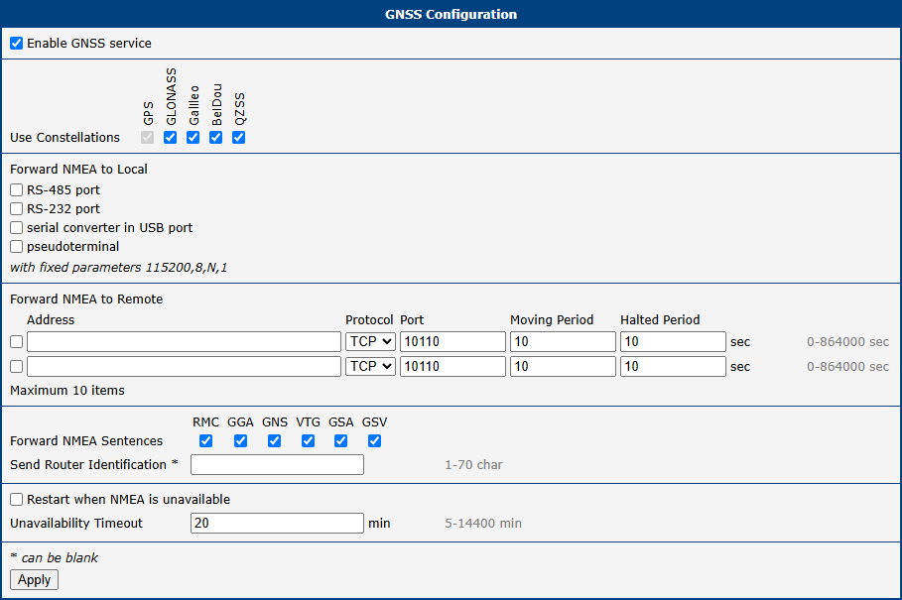
Task: Enable forwarding NMEA to RS-232 port
Action: 16,208
